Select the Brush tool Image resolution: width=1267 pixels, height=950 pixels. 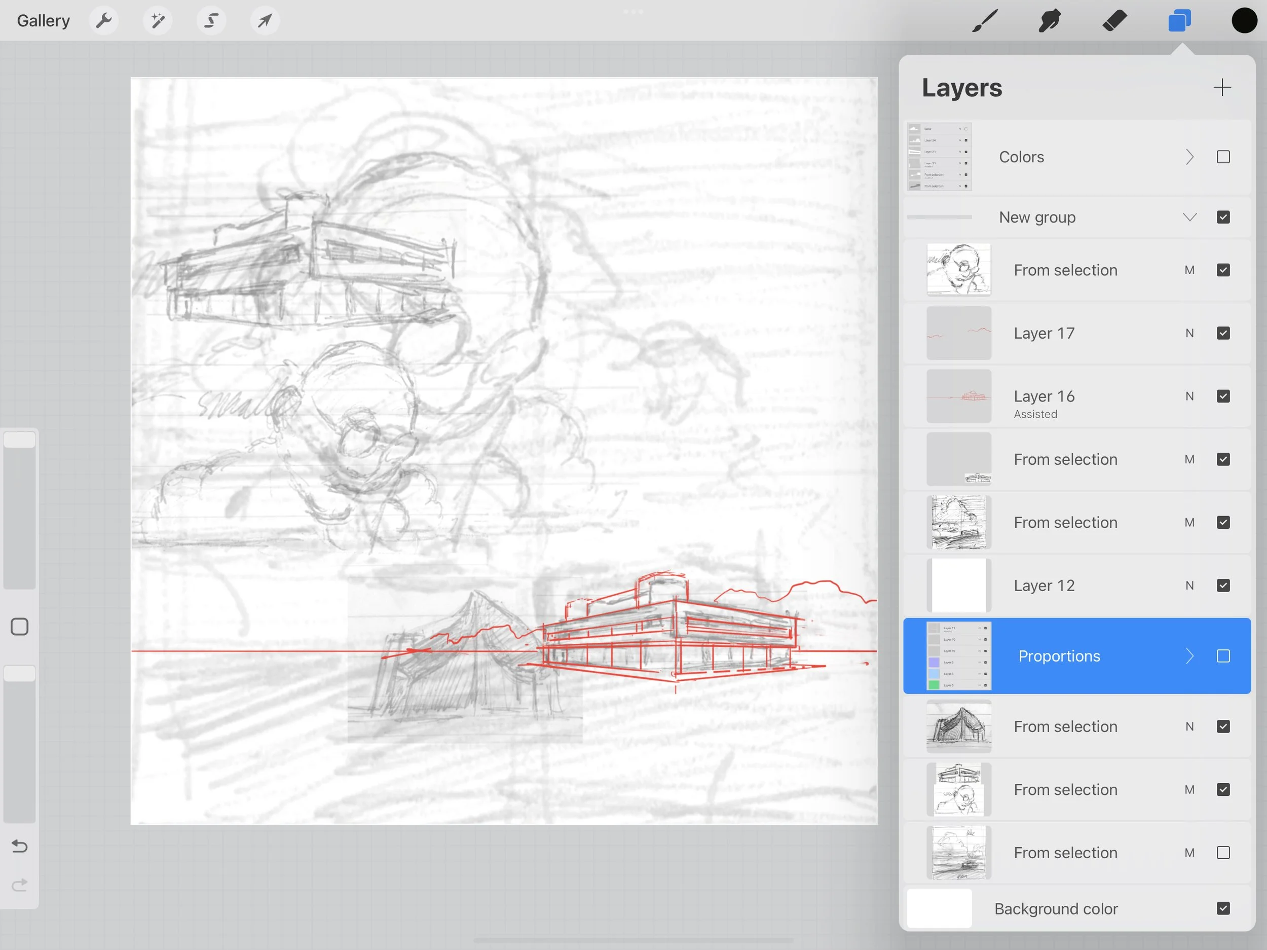point(984,21)
